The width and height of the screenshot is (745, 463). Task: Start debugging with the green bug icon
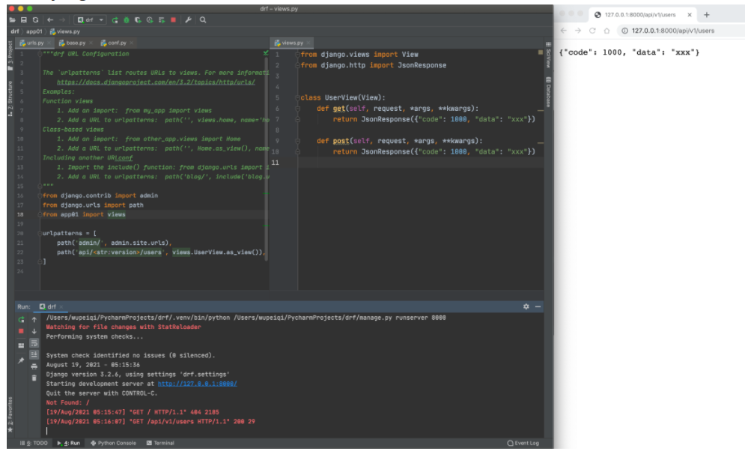[x=127, y=20]
